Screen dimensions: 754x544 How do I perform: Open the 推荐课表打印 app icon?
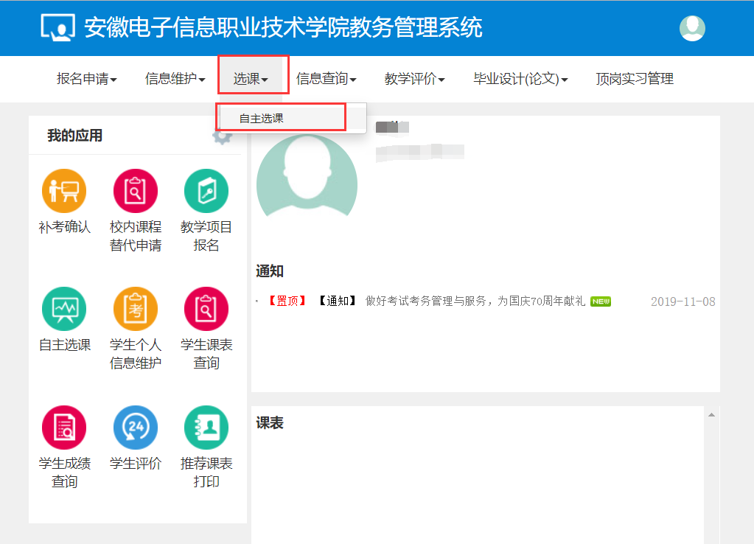(206, 428)
